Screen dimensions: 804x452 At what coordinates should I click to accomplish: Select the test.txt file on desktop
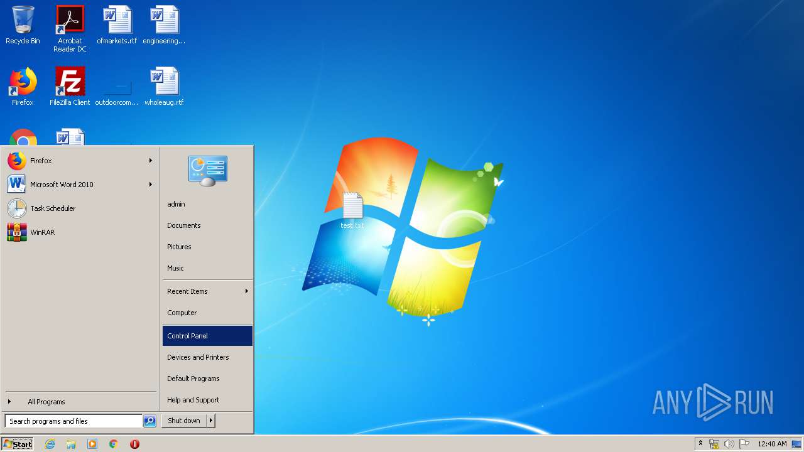352,211
